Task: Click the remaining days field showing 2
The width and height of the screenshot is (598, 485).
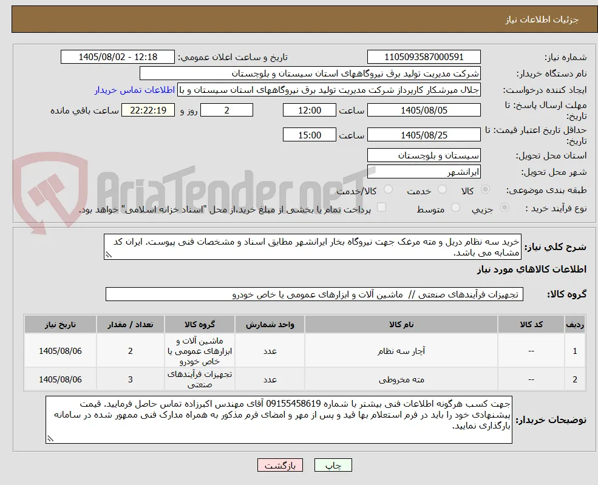Action: (x=226, y=110)
